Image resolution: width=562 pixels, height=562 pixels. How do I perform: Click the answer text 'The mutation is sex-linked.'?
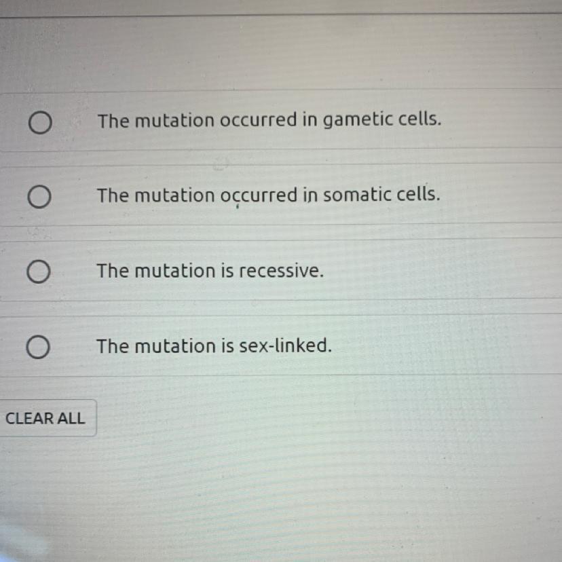coord(214,346)
